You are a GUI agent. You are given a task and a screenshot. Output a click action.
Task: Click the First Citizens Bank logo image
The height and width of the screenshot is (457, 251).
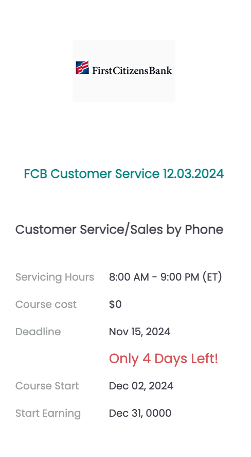(124, 71)
